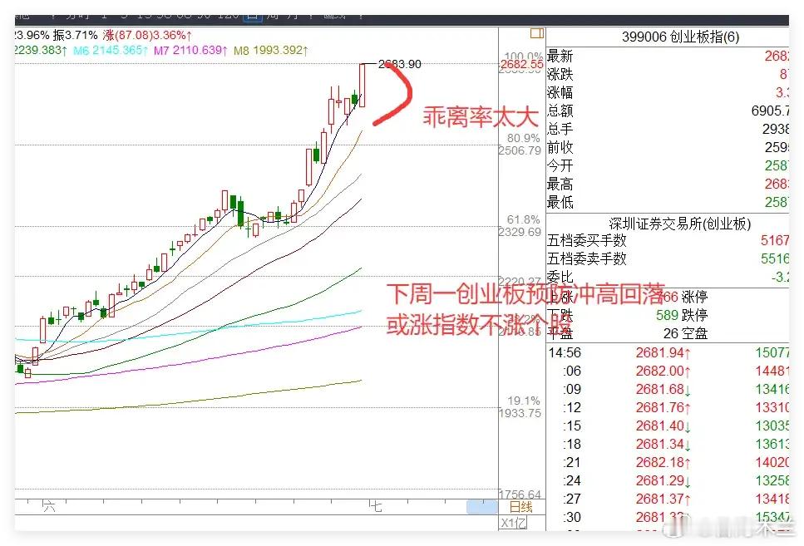Image resolution: width=804 pixels, height=546 pixels.
Task: Click the 今开 row label
Action: coord(560,165)
